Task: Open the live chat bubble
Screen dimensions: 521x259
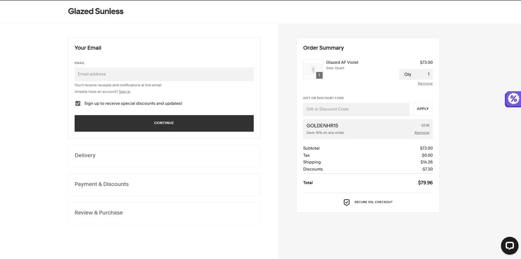Action: pos(510,246)
